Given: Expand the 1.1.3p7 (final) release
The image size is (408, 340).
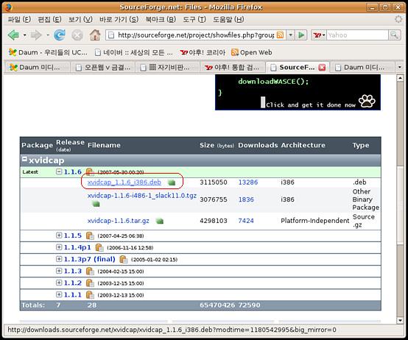Looking at the screenshot, I should point(59,259).
